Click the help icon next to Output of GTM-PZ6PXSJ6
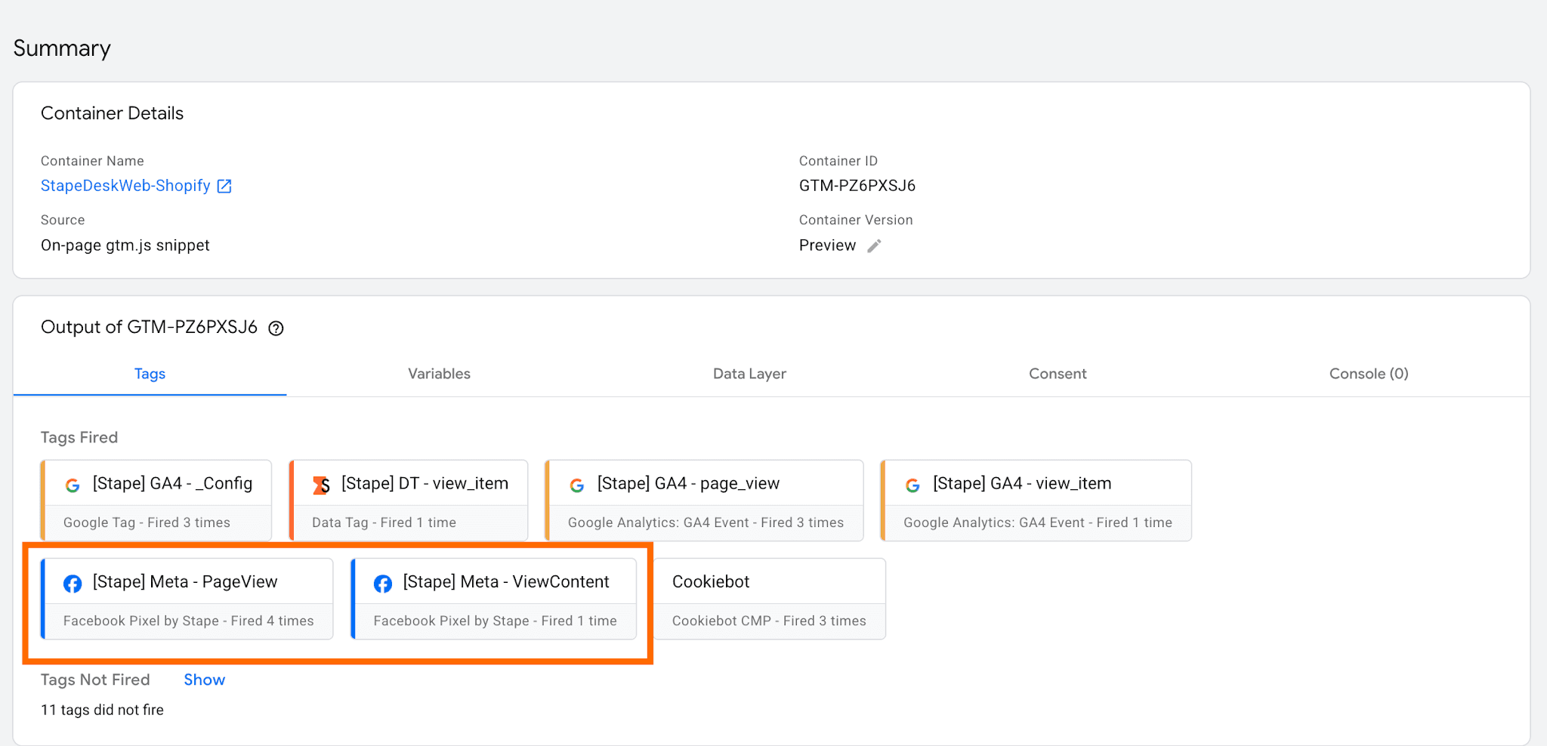 pos(276,328)
